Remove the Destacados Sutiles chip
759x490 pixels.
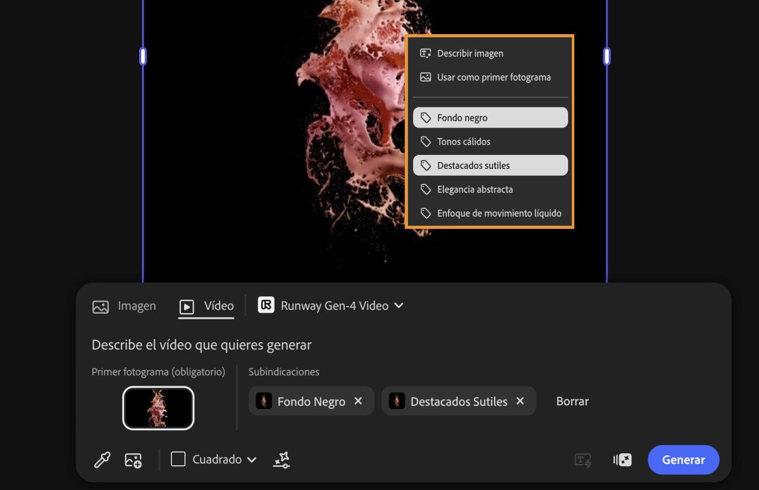click(520, 401)
